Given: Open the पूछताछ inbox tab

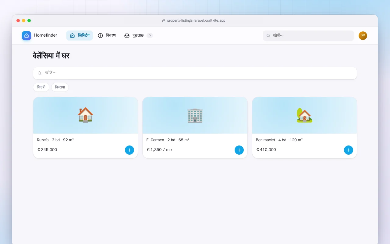Looking at the screenshot, I should click(x=138, y=35).
